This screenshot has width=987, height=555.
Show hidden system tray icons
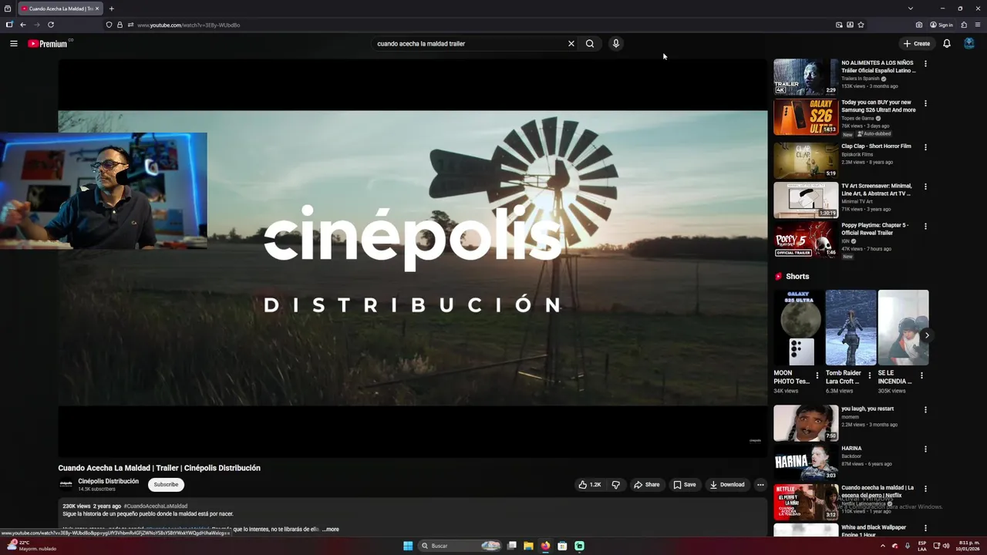coord(883,546)
